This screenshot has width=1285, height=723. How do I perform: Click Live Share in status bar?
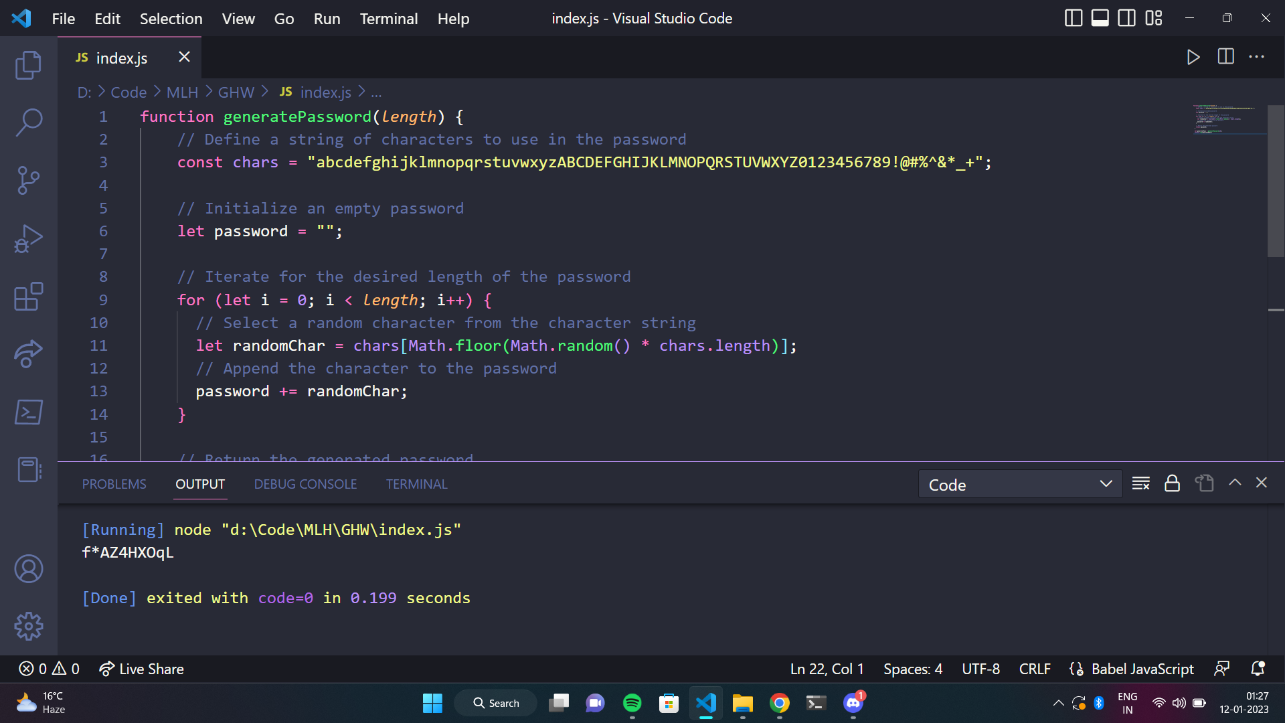tap(141, 669)
